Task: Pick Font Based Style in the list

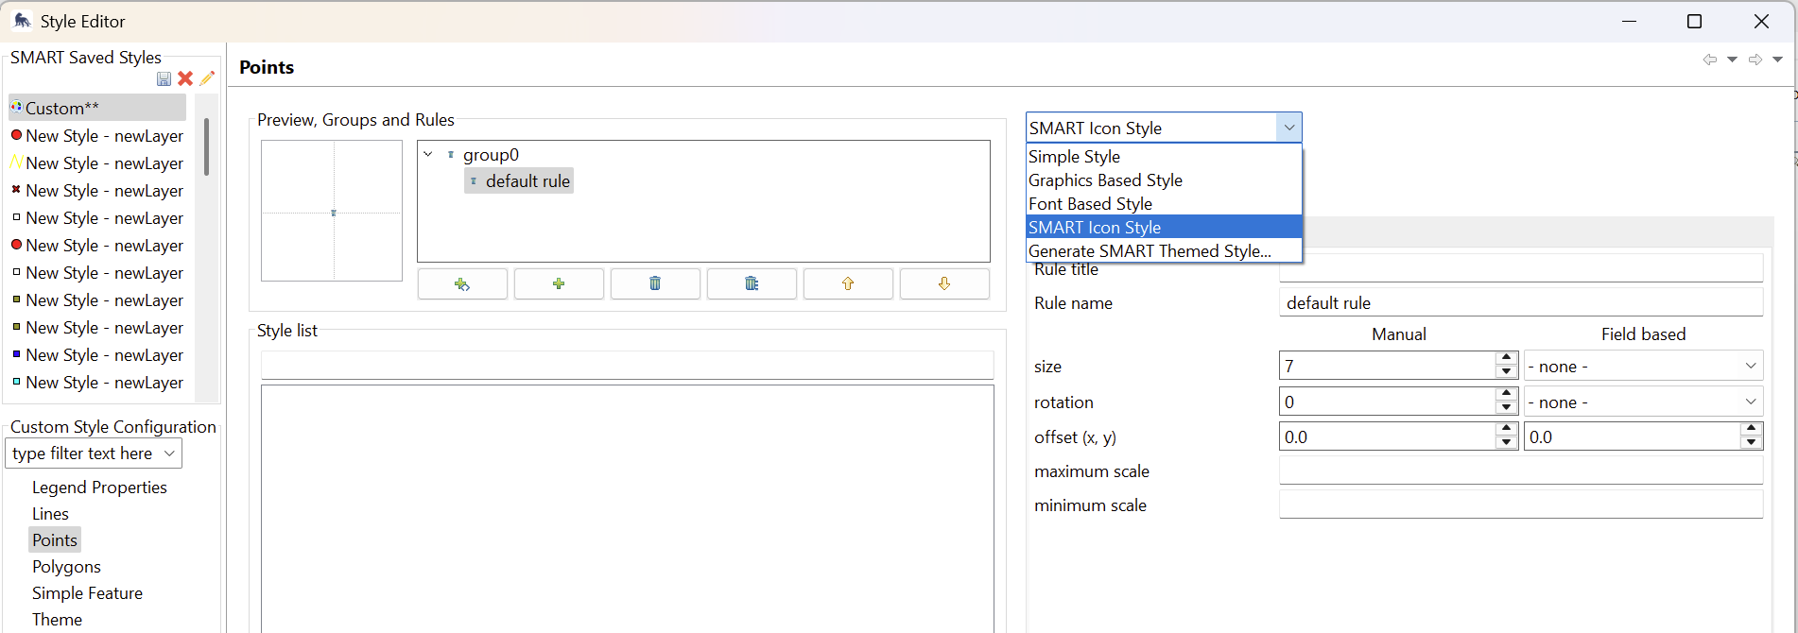Action: pos(1090,204)
